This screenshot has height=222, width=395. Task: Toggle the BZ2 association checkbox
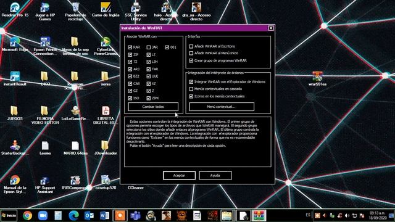click(x=130, y=76)
